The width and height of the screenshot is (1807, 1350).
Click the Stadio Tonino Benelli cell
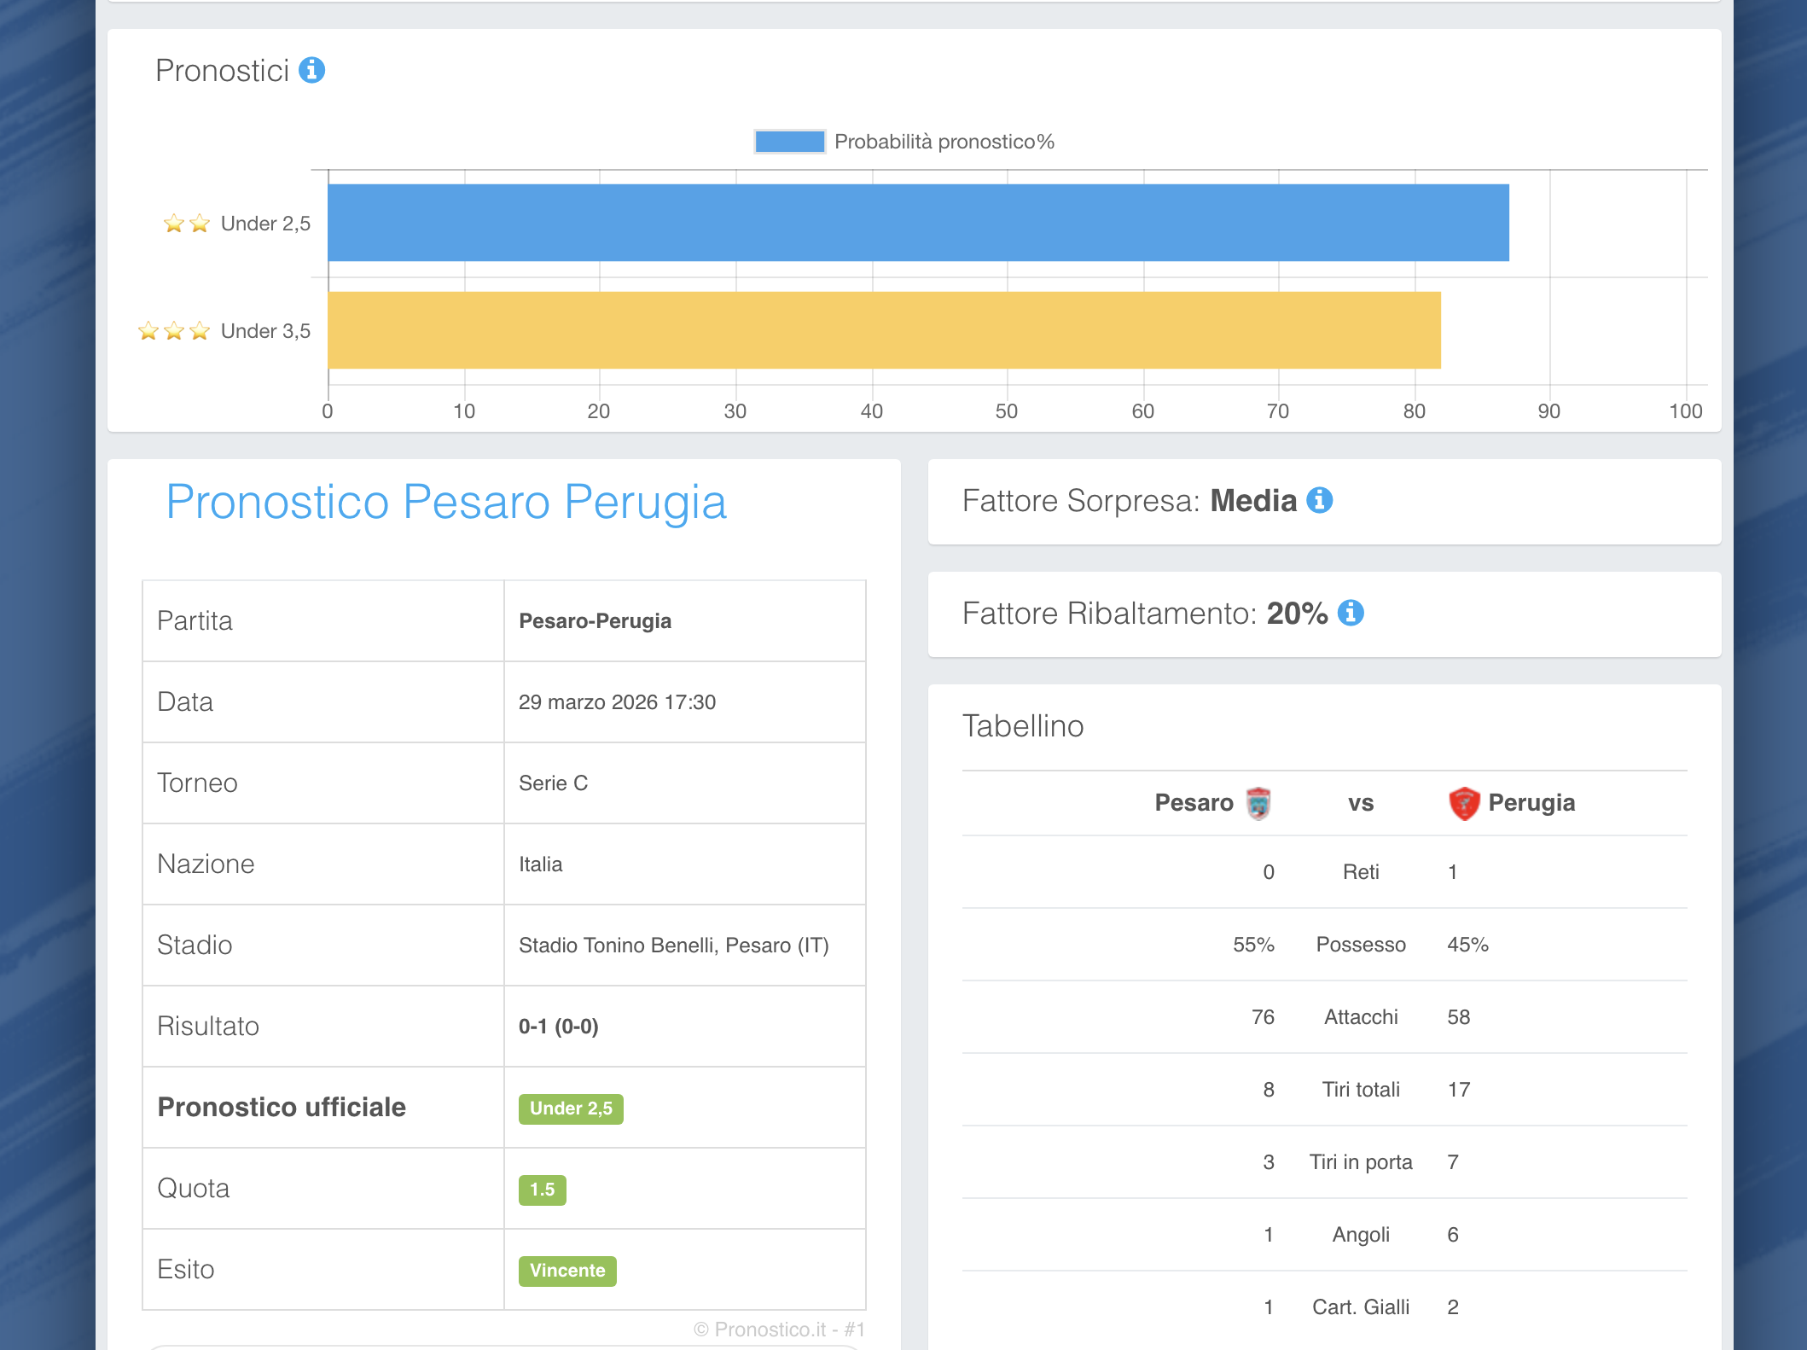click(x=673, y=946)
